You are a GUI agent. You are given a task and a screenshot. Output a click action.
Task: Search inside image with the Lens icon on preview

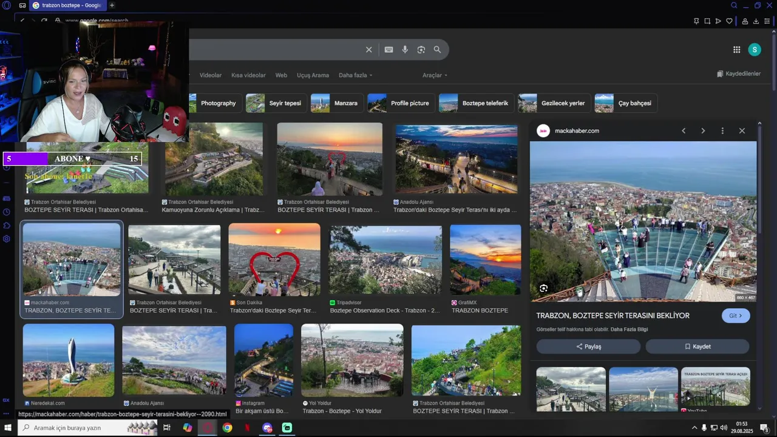click(543, 288)
